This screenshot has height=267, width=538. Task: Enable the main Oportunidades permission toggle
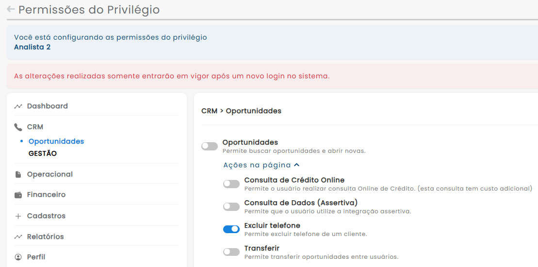coord(210,146)
